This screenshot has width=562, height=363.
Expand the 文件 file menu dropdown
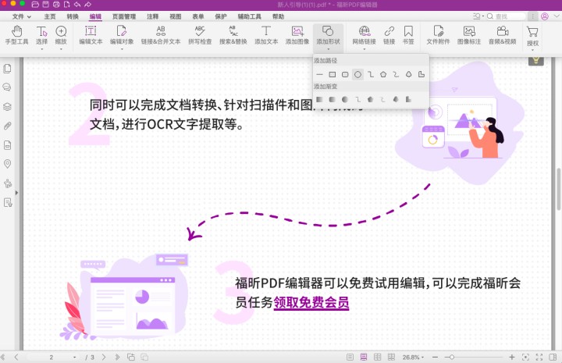tap(22, 16)
